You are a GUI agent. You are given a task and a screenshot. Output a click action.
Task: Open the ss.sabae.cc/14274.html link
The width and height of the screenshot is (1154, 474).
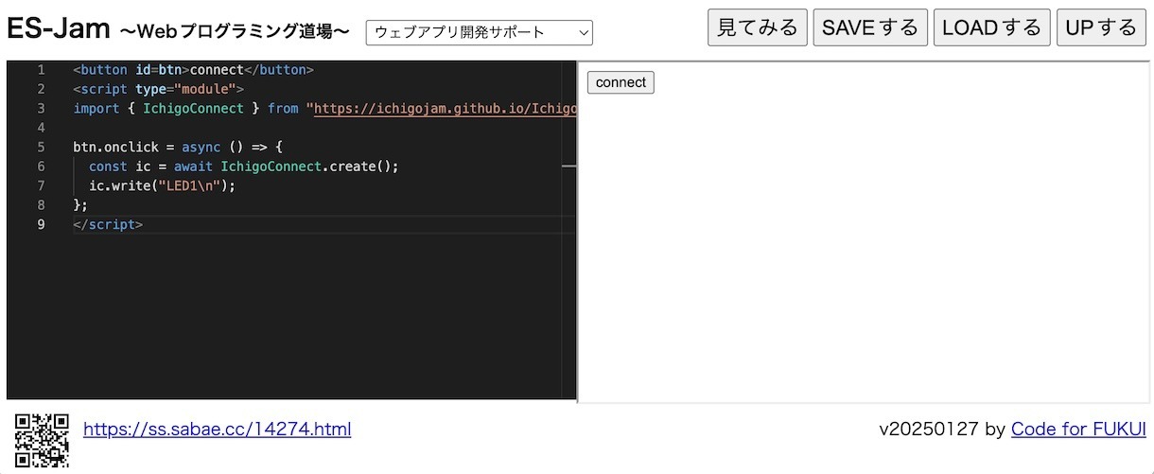pos(217,430)
